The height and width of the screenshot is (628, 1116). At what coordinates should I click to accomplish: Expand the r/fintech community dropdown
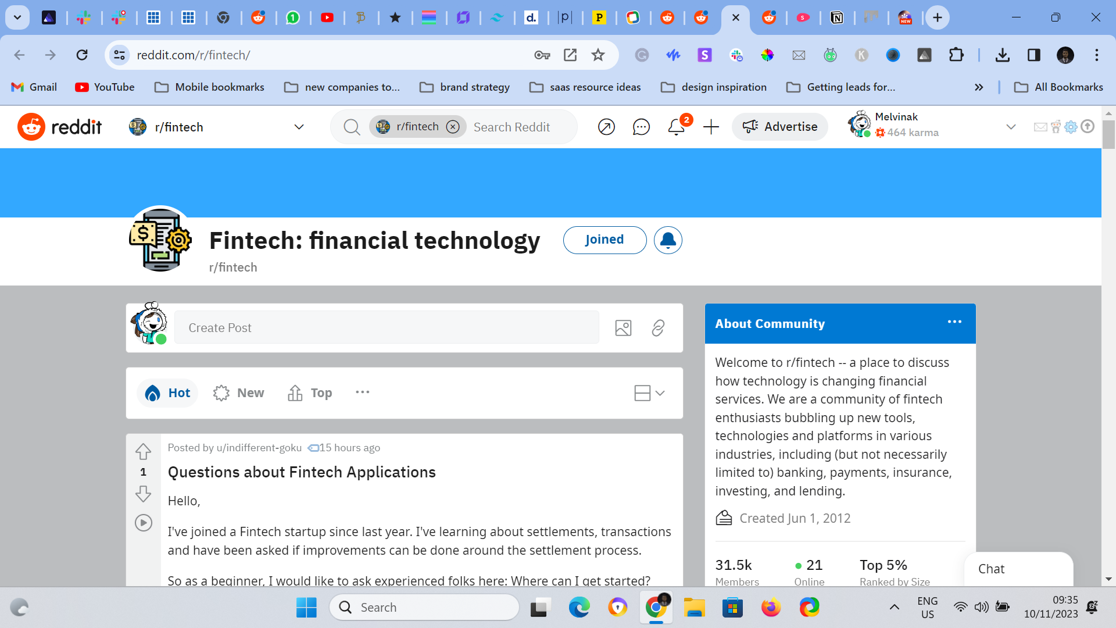tap(299, 127)
